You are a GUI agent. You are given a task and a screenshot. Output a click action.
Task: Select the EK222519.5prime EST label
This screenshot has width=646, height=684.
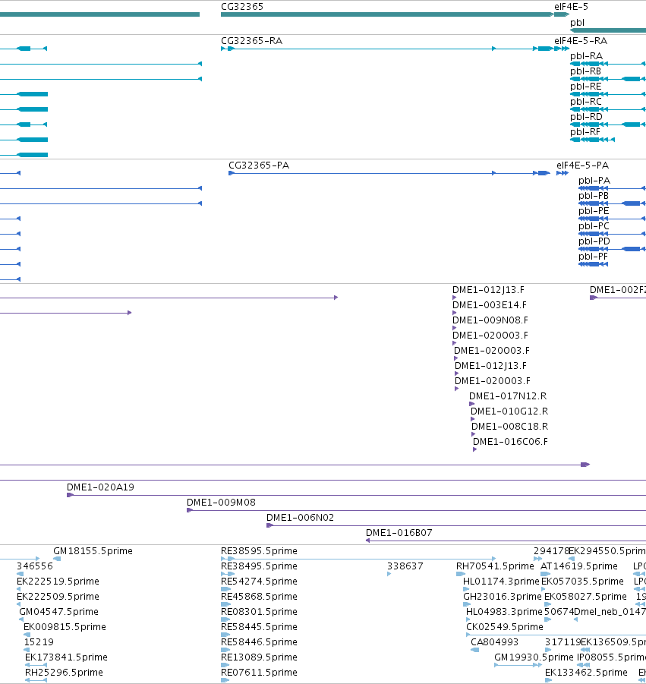pyautogui.click(x=58, y=582)
